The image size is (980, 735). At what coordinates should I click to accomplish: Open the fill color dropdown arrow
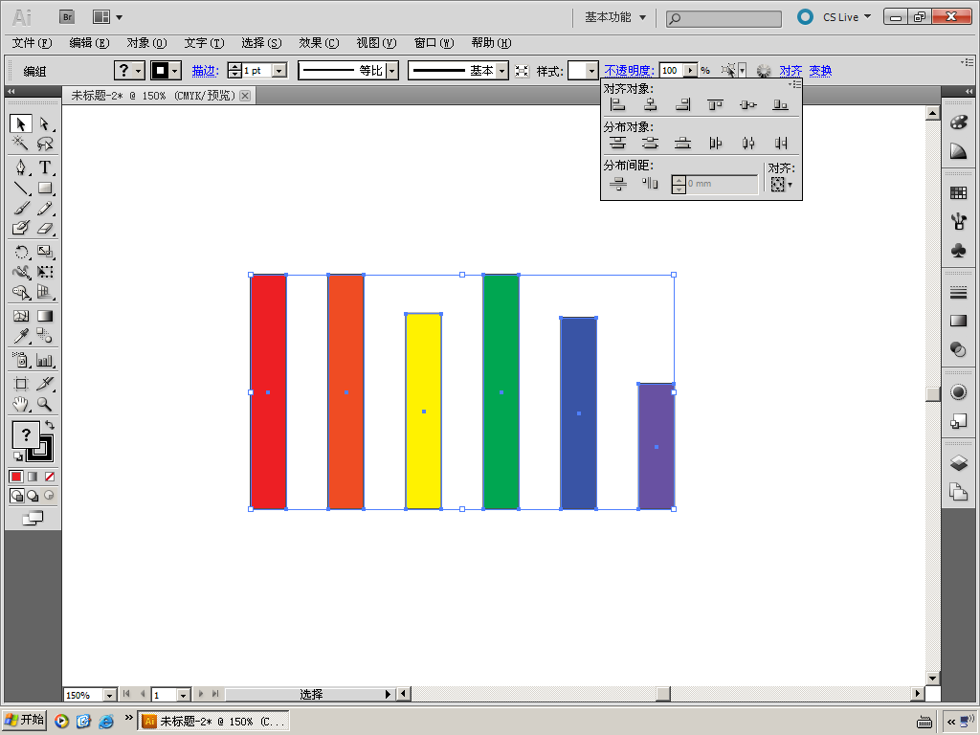pos(139,71)
